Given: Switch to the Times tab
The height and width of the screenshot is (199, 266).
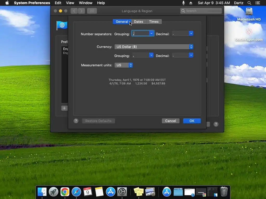Looking at the screenshot, I should (x=154, y=22).
